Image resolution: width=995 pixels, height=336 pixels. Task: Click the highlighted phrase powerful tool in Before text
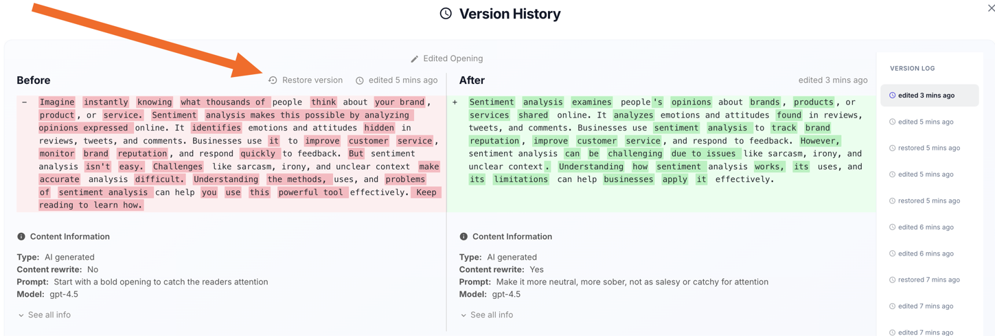tap(312, 192)
